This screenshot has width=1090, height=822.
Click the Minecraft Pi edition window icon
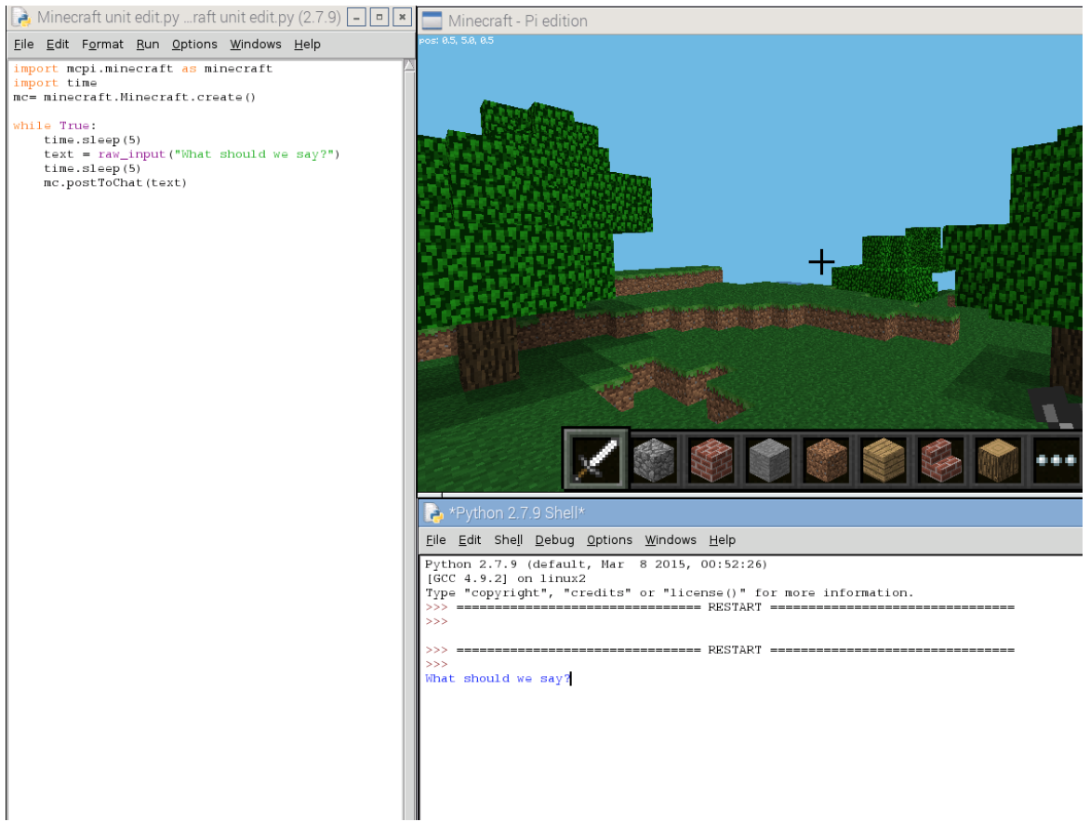point(432,20)
